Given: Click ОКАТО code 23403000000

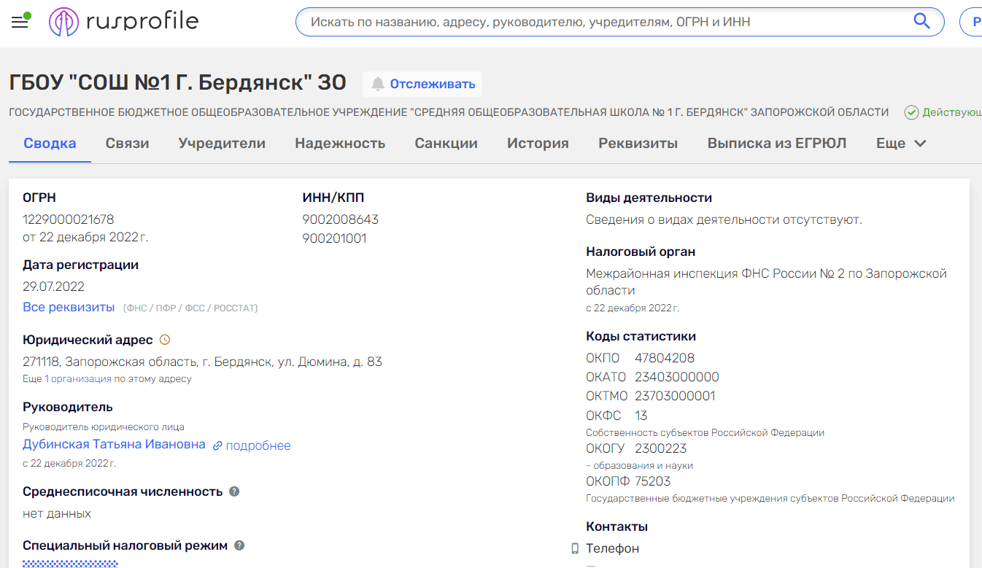Looking at the screenshot, I should pos(677,377).
